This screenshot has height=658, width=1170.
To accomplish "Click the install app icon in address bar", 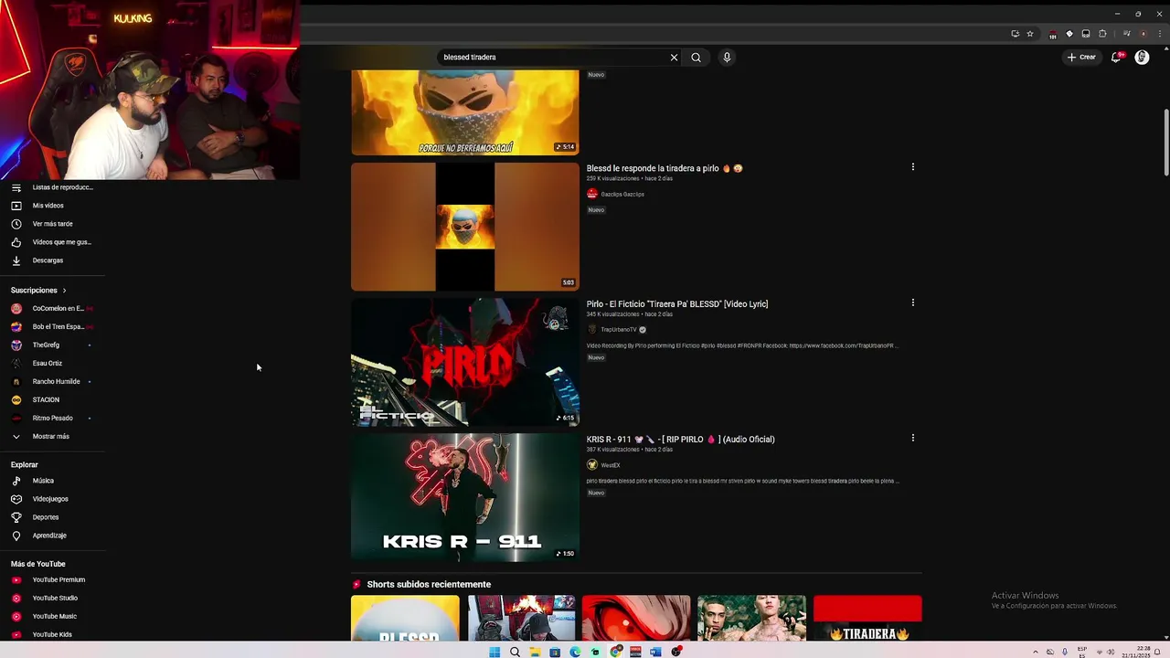I will point(1015,34).
